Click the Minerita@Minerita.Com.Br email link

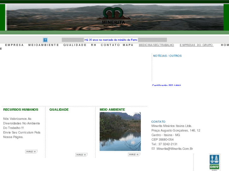pos(175,149)
